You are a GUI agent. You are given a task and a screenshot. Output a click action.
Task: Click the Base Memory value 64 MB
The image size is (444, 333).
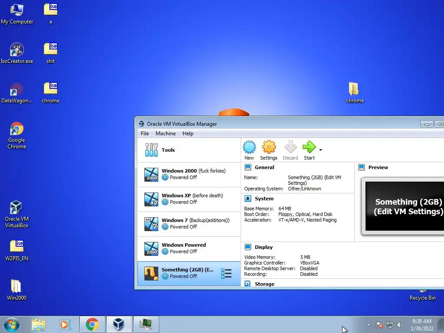coord(284,209)
